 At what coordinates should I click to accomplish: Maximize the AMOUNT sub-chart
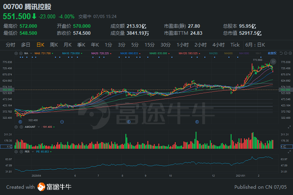coord(289,127)
